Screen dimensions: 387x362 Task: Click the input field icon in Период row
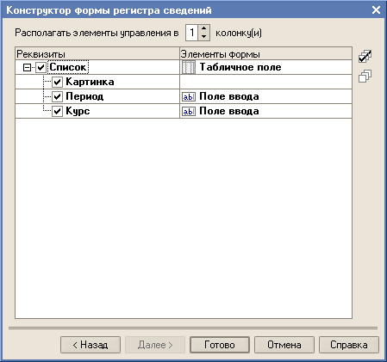[x=189, y=96]
